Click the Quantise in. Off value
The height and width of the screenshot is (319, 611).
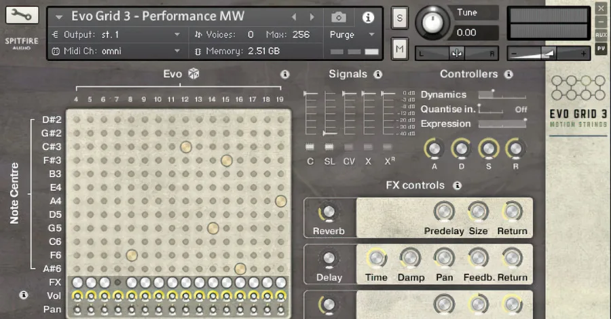pos(521,109)
